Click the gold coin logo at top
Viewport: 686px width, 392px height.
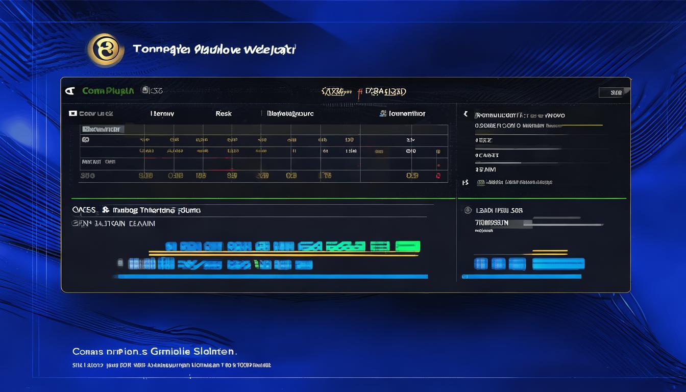[x=106, y=50]
